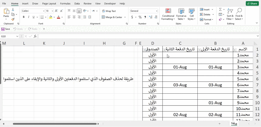Click the green Share button
Viewport: 261px width, 127px height.
[x=252, y=4]
